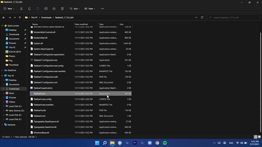Click Downloads in the address breadcrumb
Image resolution: width=262 pixels, height=147 pixels.
point(46,18)
